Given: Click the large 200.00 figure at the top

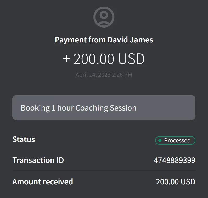Looking at the screenshot, I should click(94, 59).
